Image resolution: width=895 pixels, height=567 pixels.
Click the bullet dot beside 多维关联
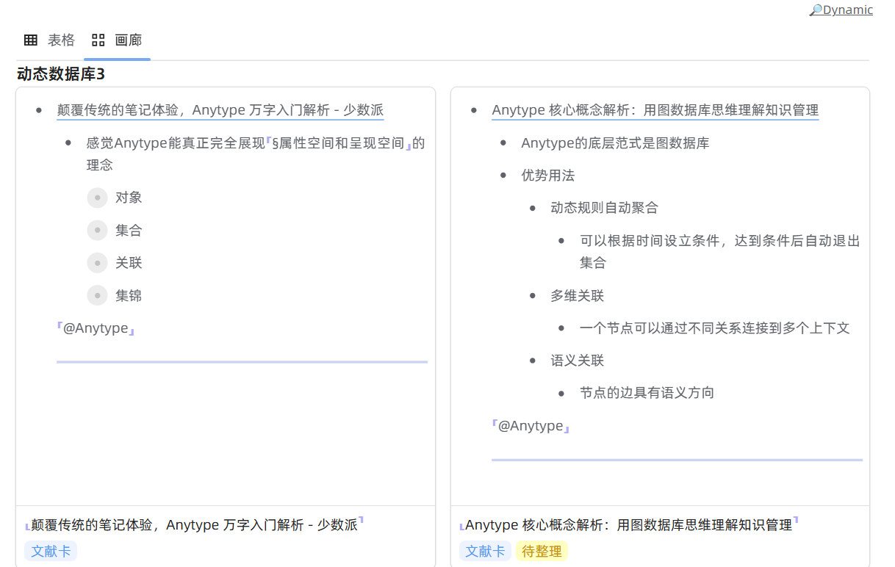[x=533, y=296]
